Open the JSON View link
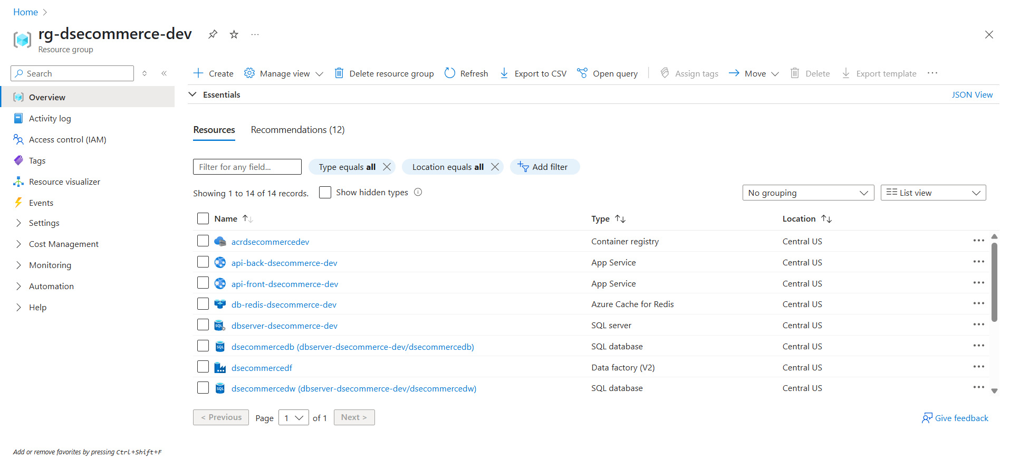Screen dimensions: 1010x458 pos(972,94)
